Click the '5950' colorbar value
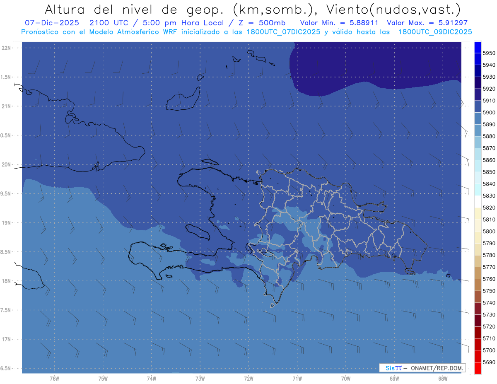The height and width of the screenshot is (384, 497). 489,53
